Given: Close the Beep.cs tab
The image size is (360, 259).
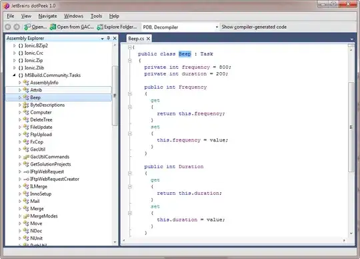Looking at the screenshot, I should pyautogui.click(x=148, y=39).
